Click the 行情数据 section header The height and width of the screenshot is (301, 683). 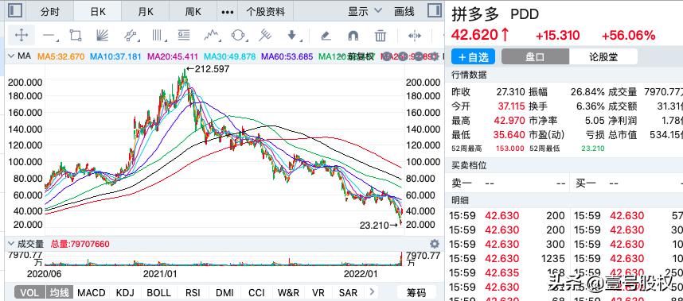pos(469,75)
